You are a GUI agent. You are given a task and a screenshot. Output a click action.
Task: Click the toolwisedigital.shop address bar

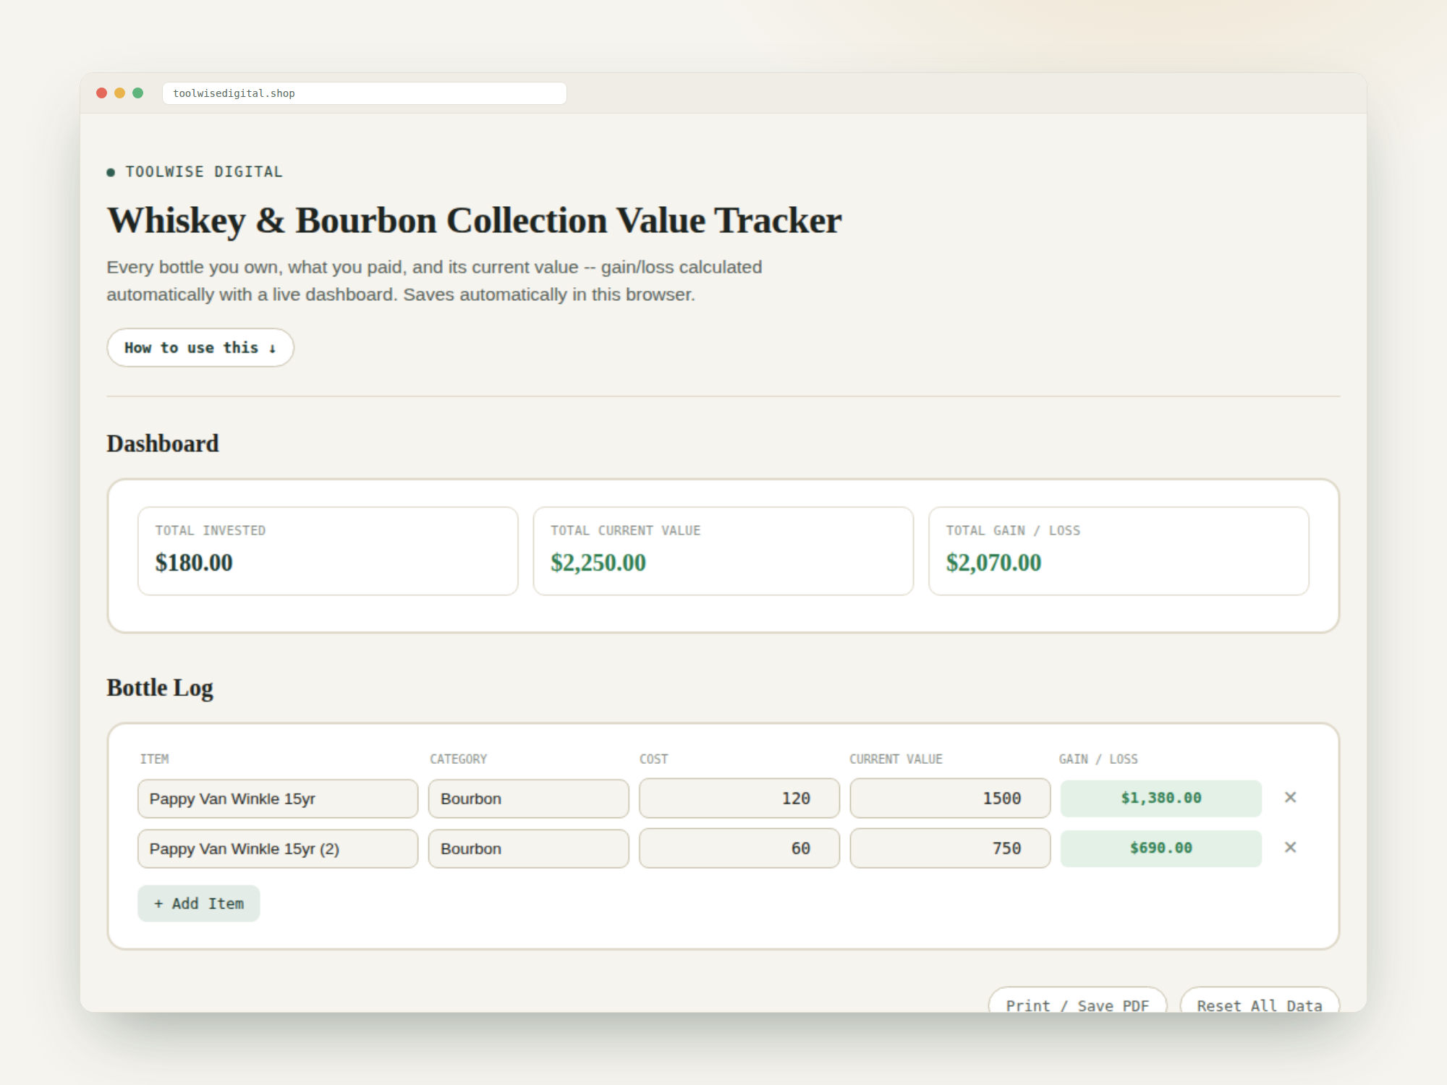(x=365, y=93)
